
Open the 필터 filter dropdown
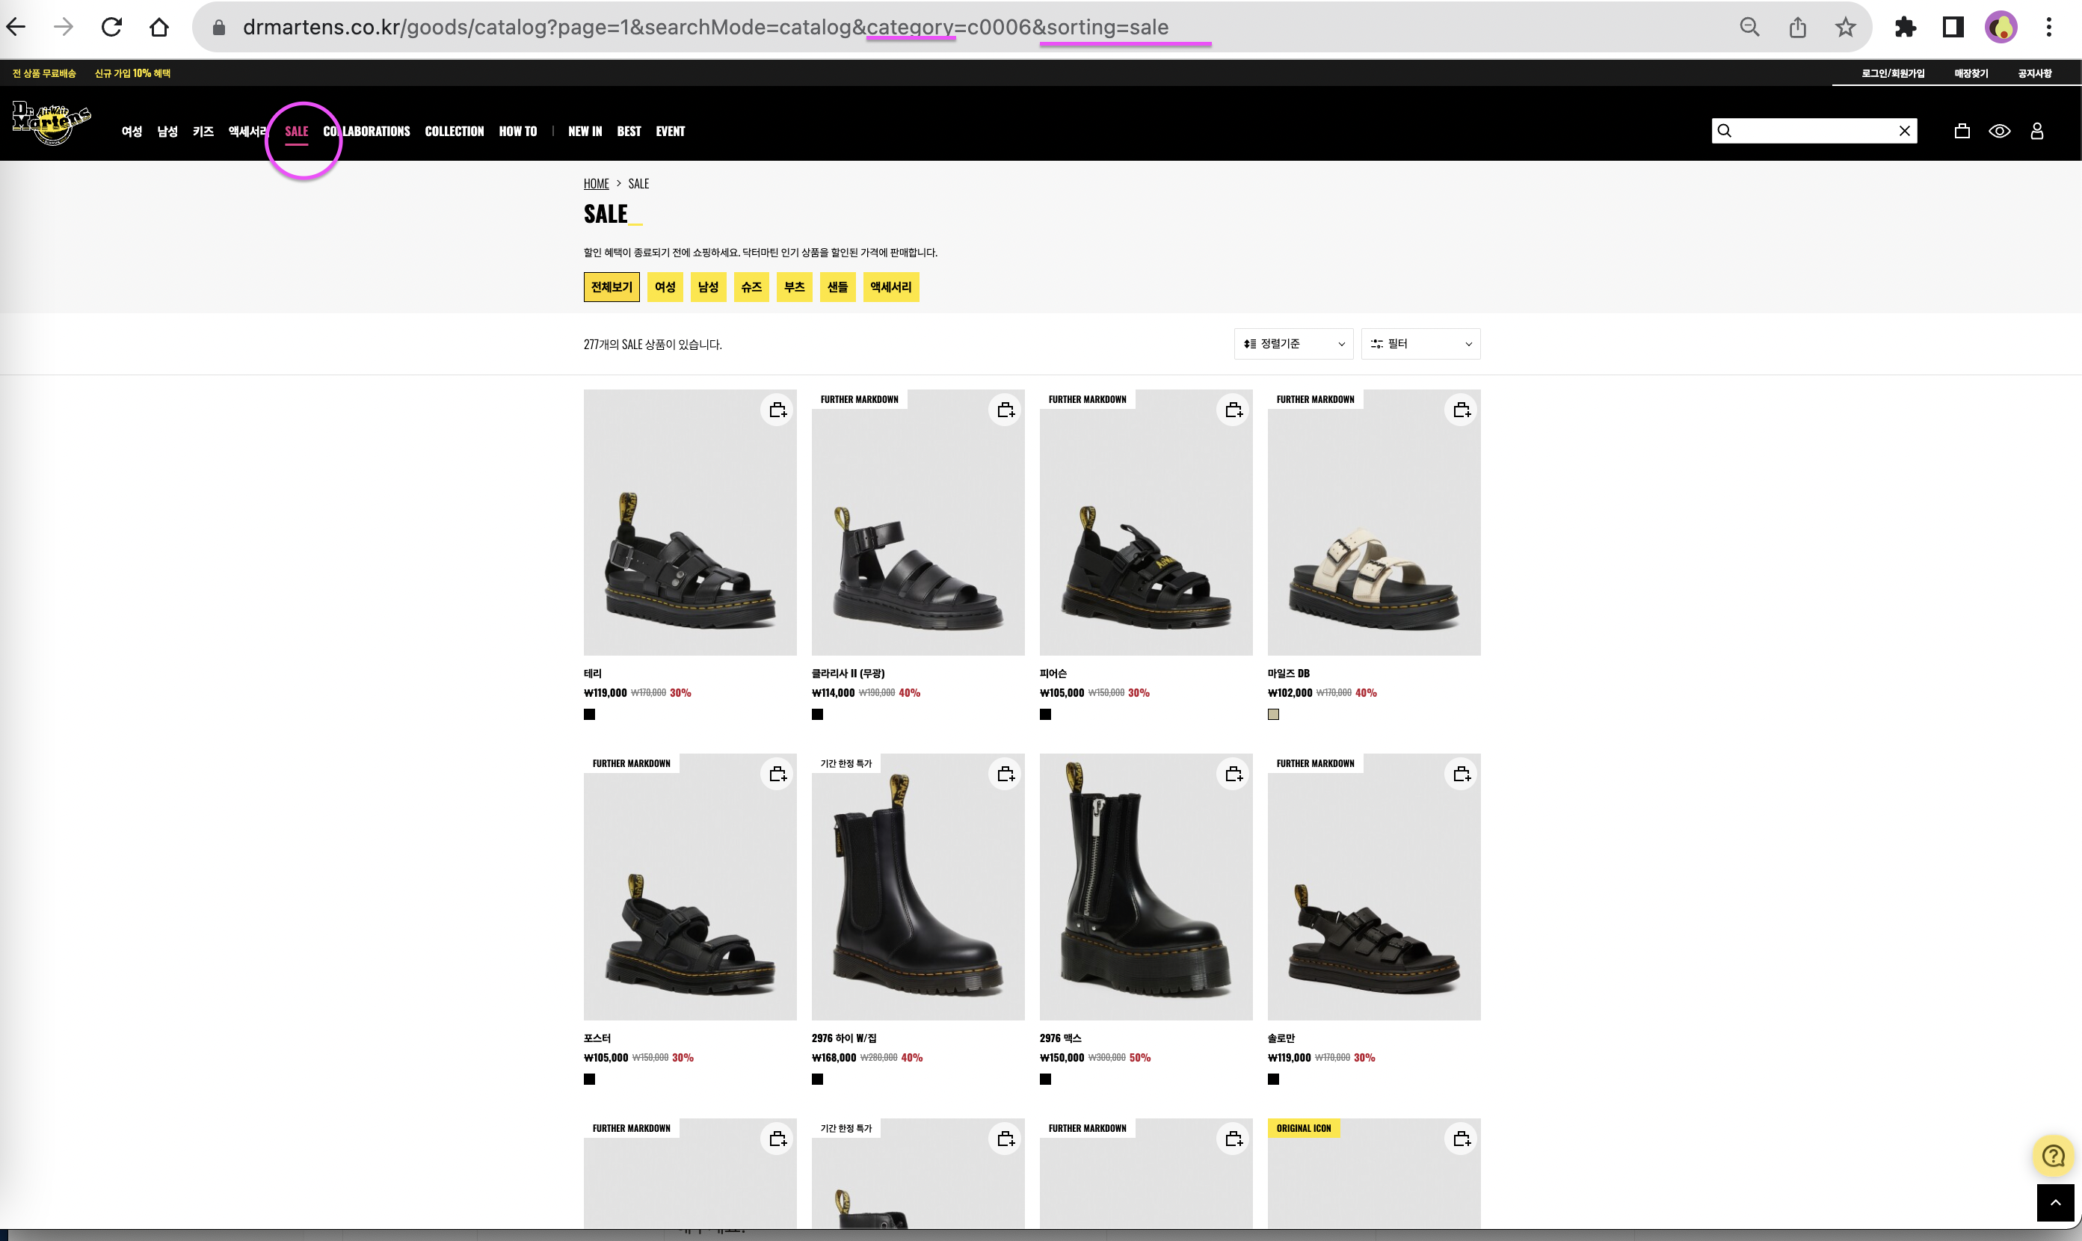[1420, 344]
